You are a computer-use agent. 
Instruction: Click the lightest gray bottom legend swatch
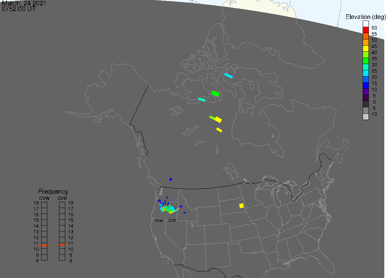(x=365, y=117)
